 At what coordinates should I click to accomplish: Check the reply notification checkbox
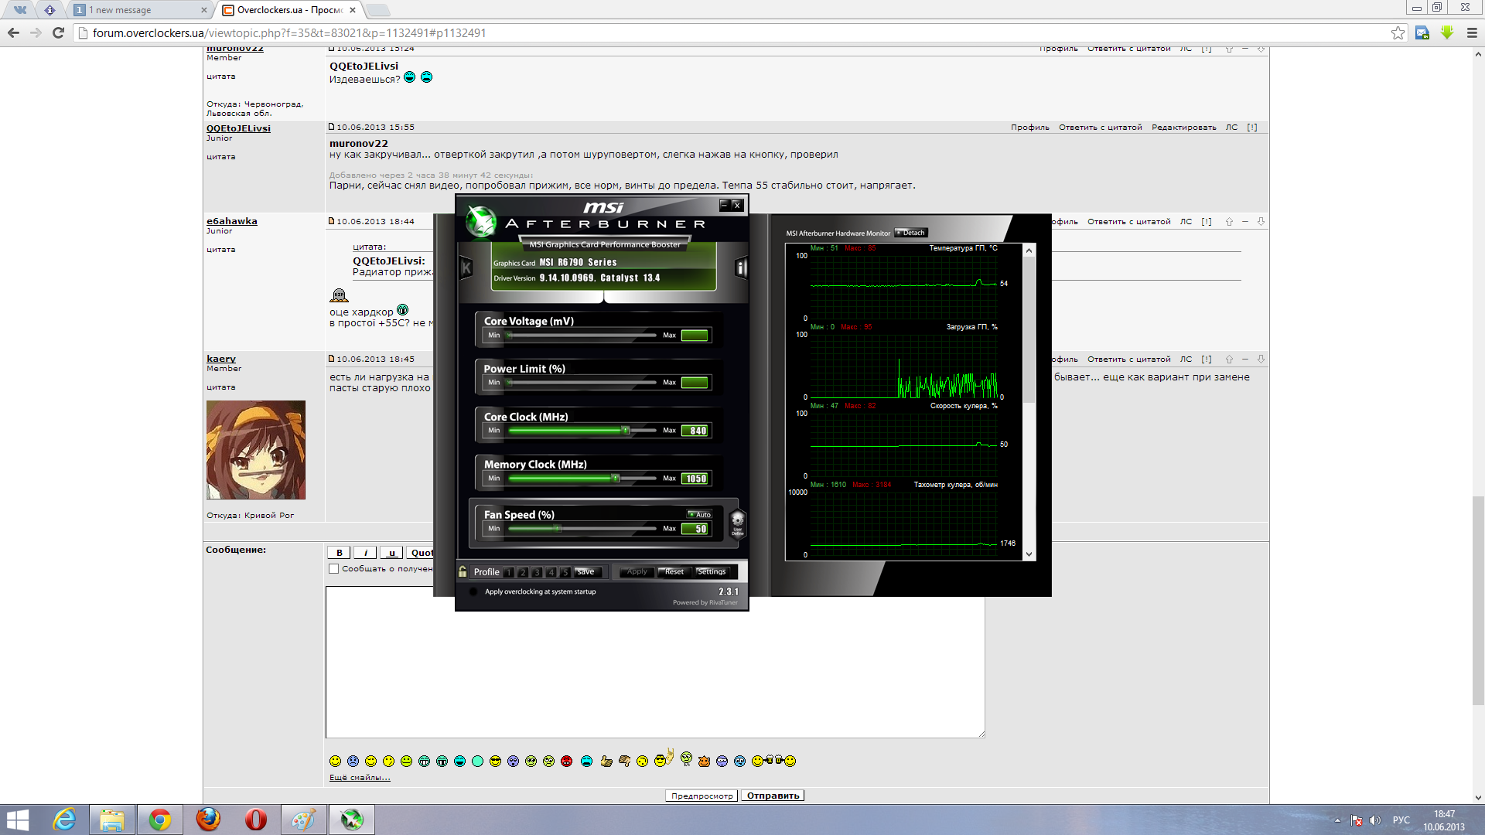tap(334, 568)
